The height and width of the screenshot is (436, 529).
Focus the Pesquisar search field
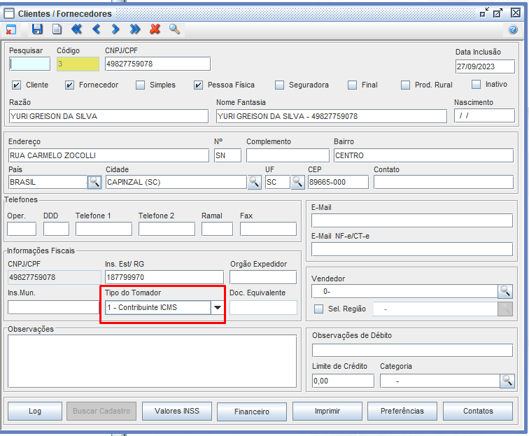[29, 64]
